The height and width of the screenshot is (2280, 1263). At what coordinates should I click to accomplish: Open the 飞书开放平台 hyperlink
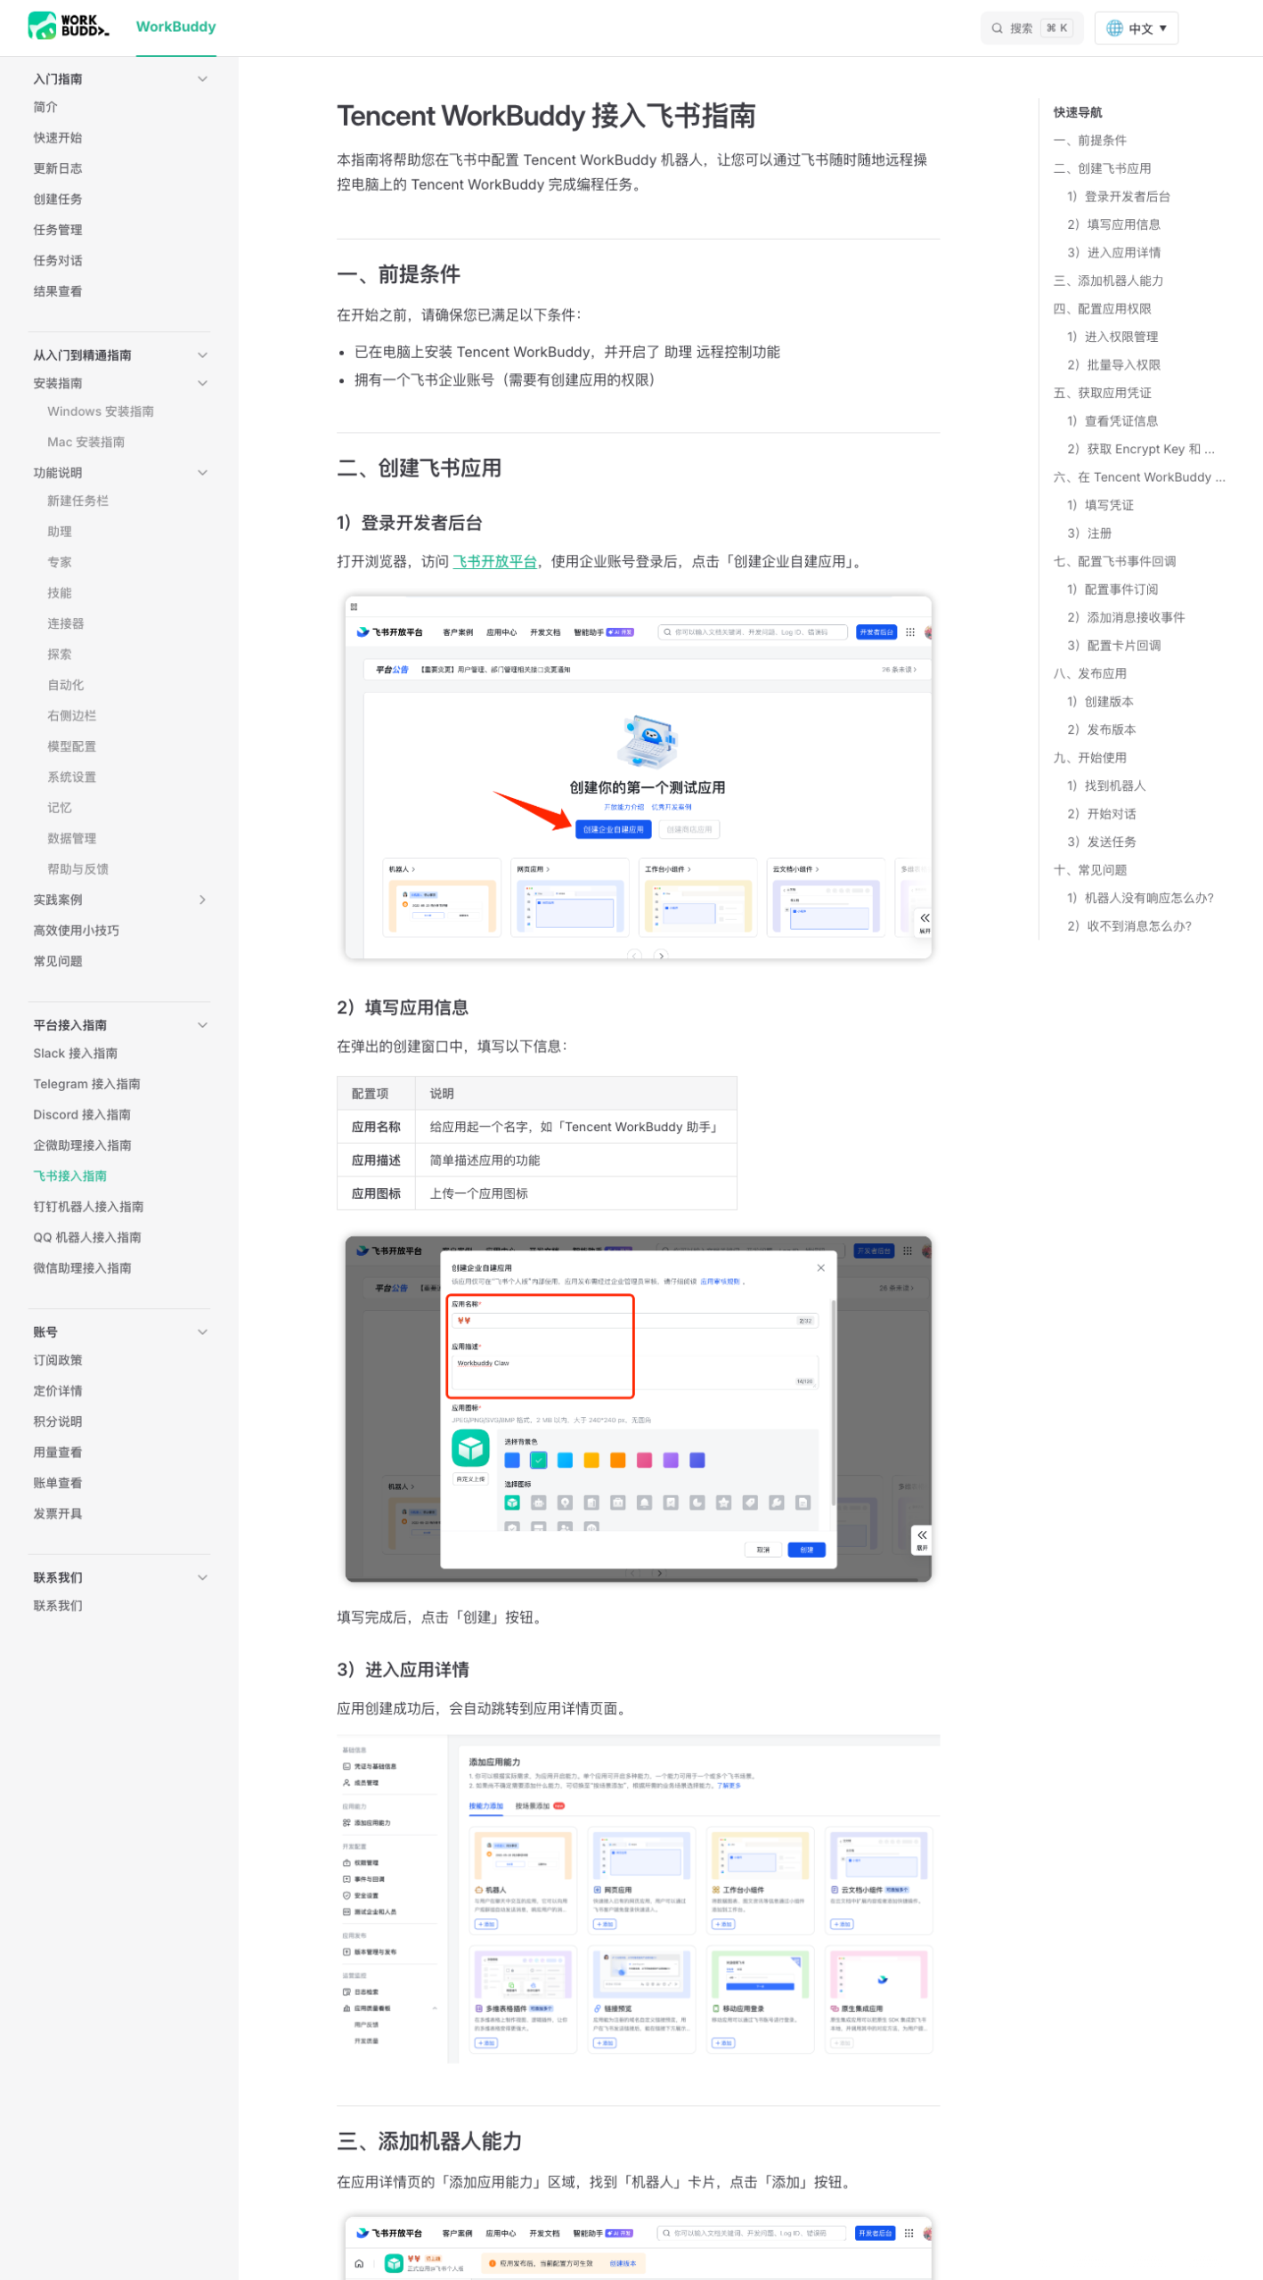tap(494, 562)
